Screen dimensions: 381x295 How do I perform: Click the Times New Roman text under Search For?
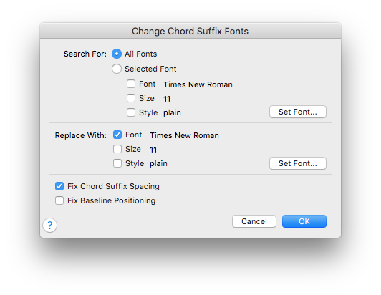(x=198, y=84)
